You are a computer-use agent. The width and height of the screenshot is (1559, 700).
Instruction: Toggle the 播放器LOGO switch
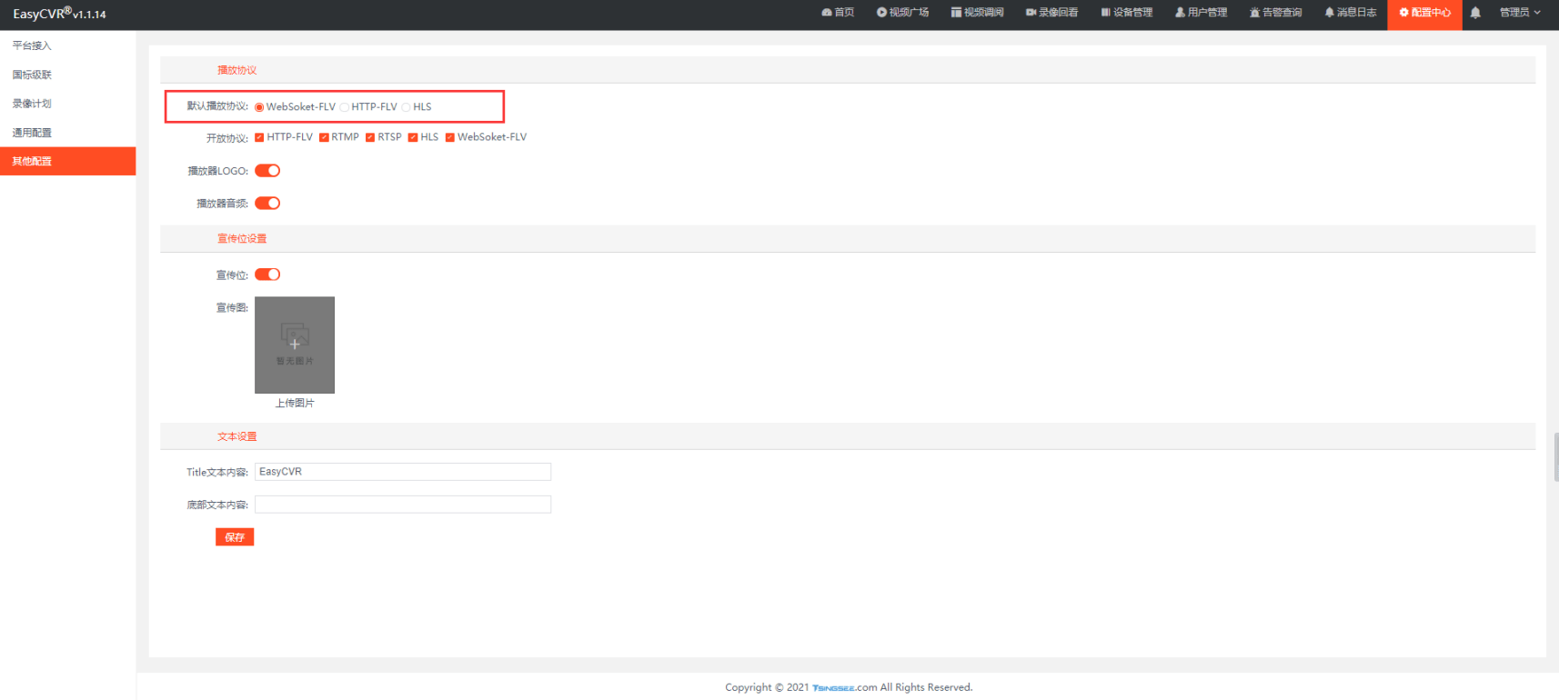click(267, 171)
